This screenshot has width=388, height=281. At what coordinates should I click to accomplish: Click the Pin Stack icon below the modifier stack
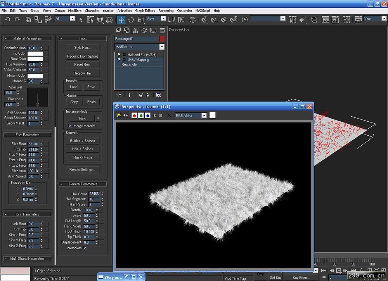(x=119, y=95)
